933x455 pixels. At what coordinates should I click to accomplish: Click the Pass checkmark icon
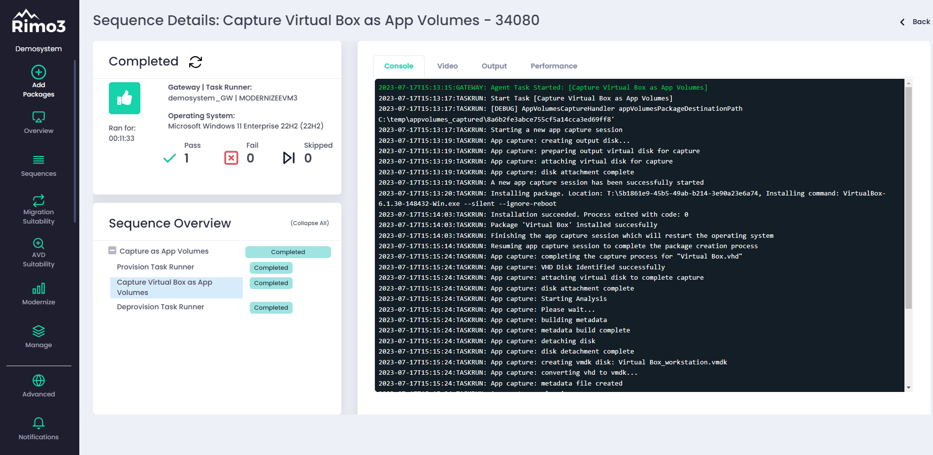[169, 158]
